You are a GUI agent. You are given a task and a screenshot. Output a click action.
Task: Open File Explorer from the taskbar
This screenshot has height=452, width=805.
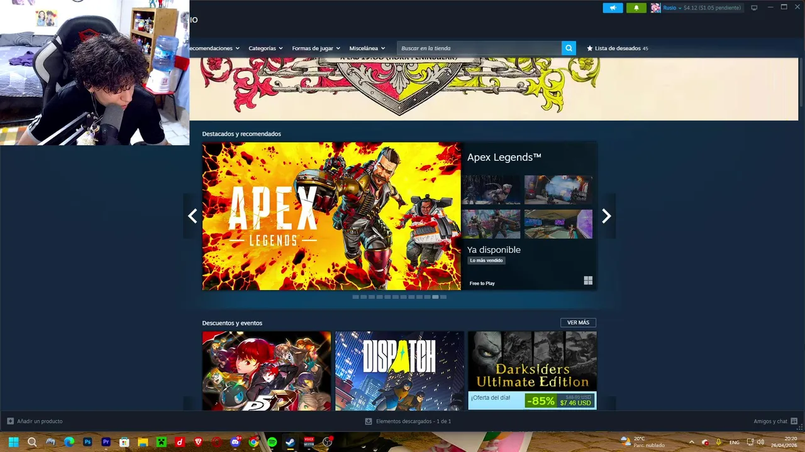coord(143,442)
